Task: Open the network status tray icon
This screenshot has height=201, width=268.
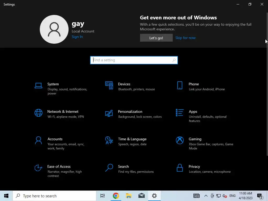Action: (x=219, y=196)
